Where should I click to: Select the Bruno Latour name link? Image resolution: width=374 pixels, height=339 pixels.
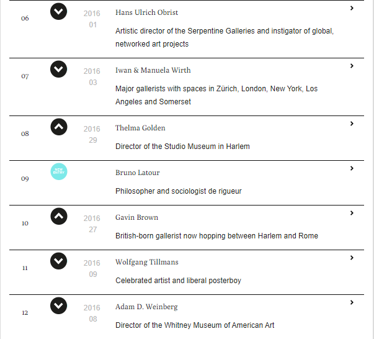[x=137, y=173]
